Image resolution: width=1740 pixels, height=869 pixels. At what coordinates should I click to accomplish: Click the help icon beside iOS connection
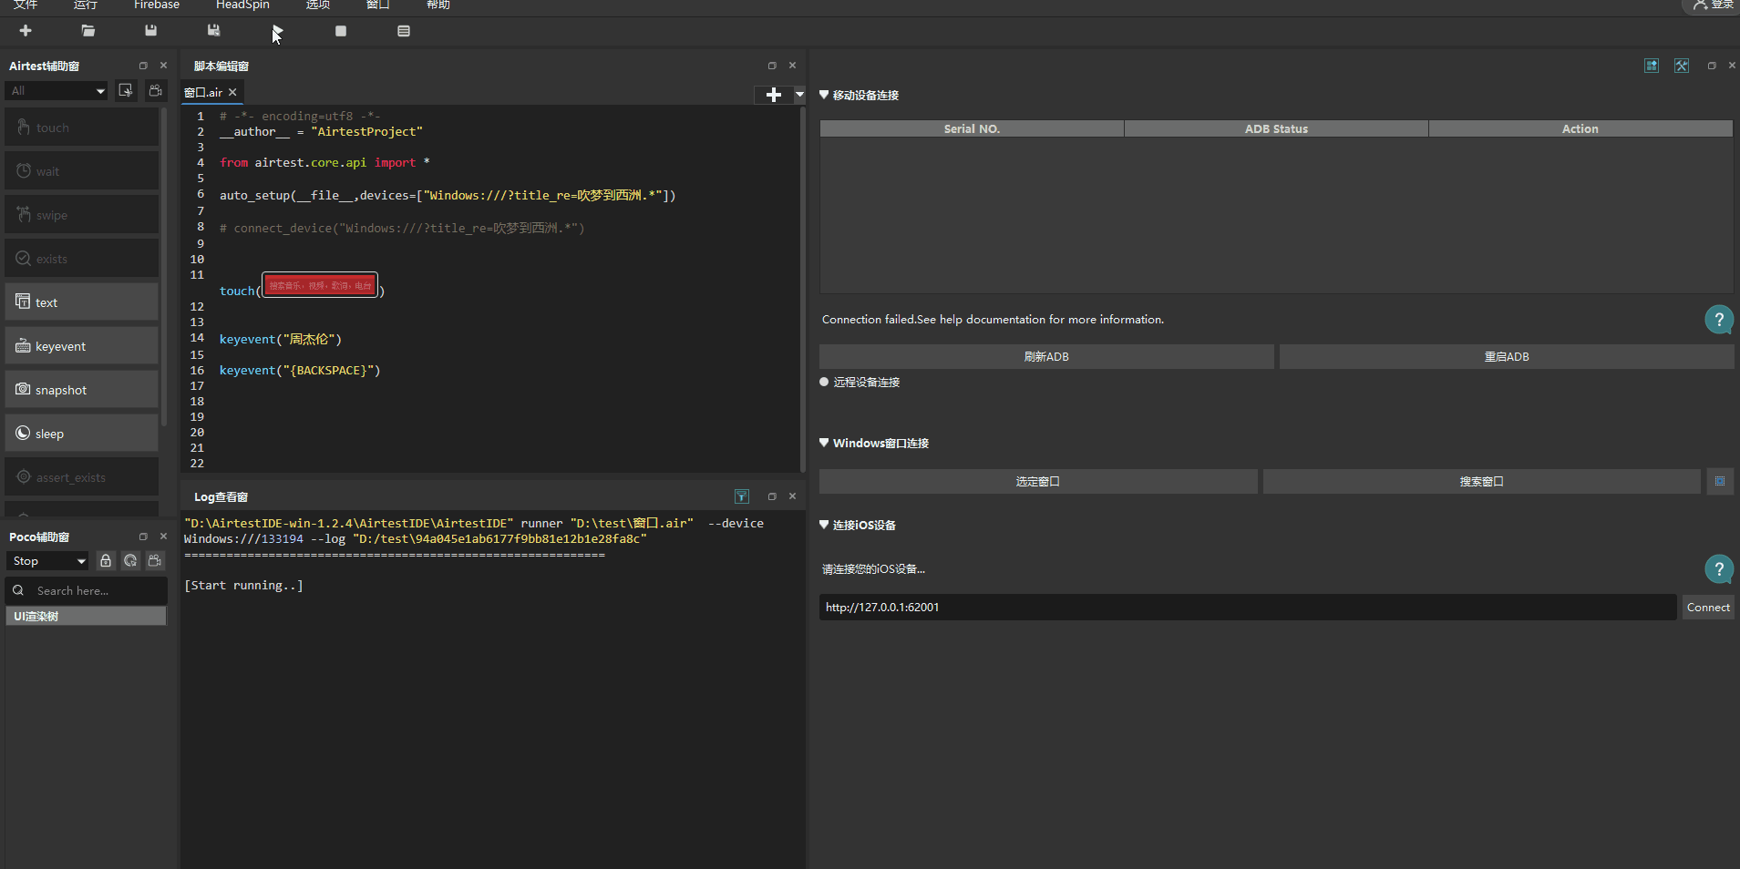[1718, 569]
